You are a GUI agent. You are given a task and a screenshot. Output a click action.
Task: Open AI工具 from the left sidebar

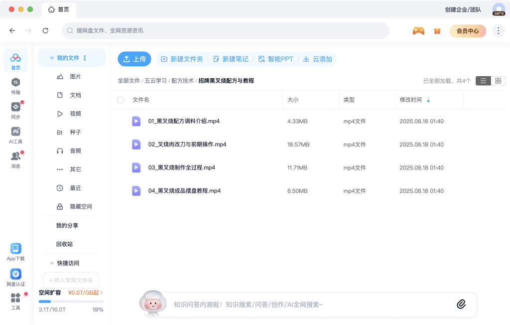(x=15, y=135)
